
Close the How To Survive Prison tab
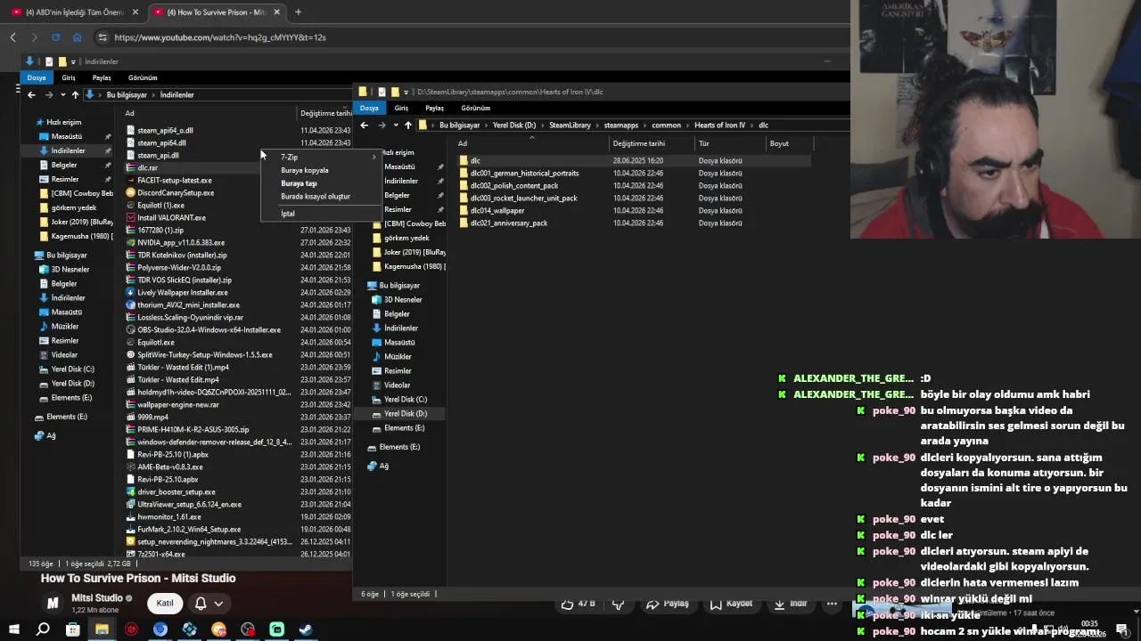pyautogui.click(x=276, y=12)
